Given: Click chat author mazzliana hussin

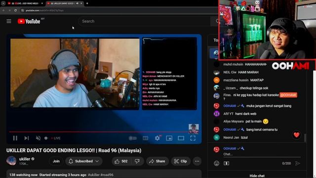Looking at the screenshot, I should click(x=236, y=80).
